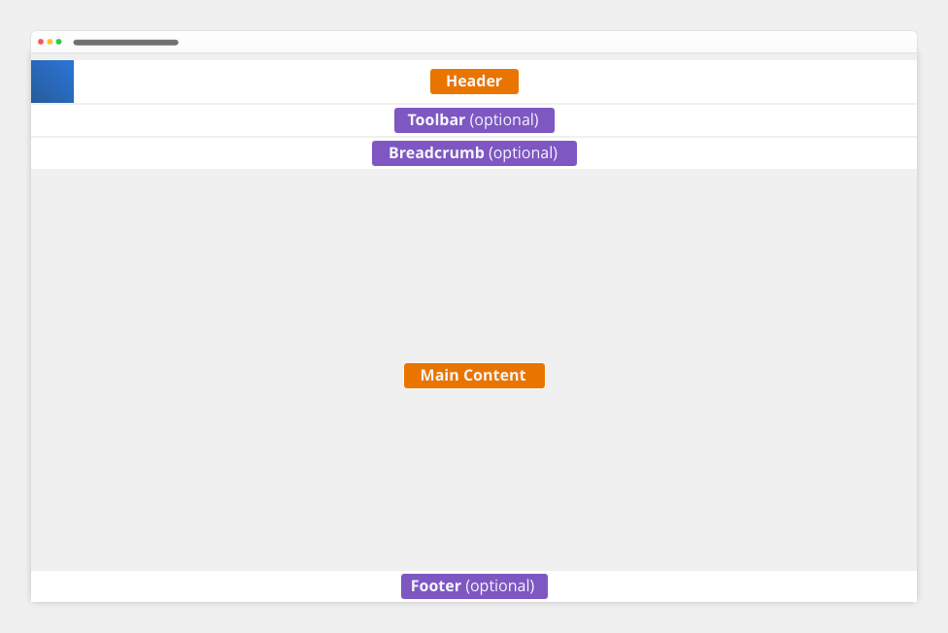948x633 pixels.
Task: Click the (optional) text next to Breadcrumb
Action: (523, 153)
